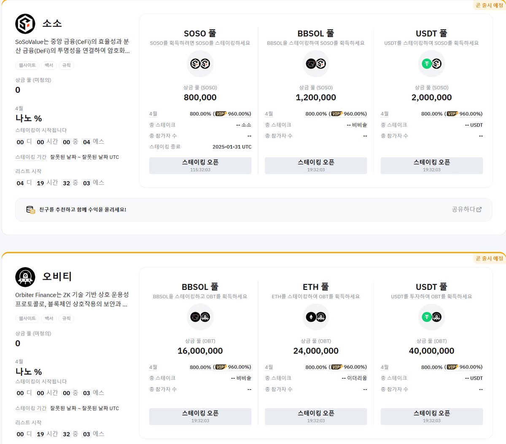The width and height of the screenshot is (506, 444).
Task: Open the 백서 whitepaper link for 오비티
Action: click(x=49, y=318)
